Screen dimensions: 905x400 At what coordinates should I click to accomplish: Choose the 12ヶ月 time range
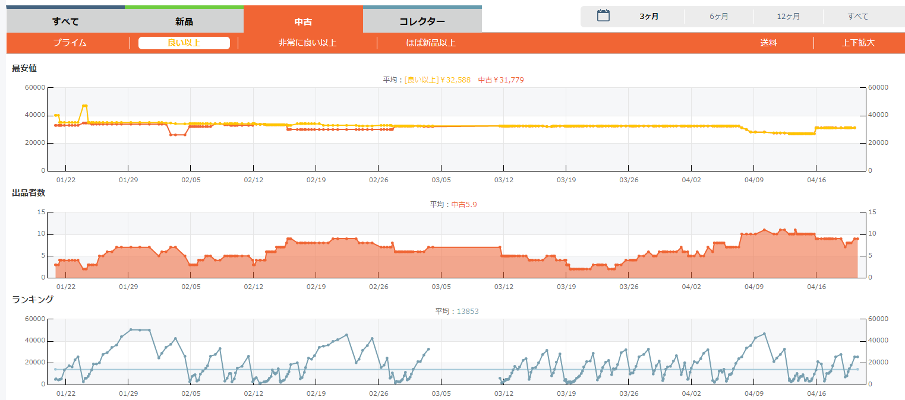click(788, 17)
